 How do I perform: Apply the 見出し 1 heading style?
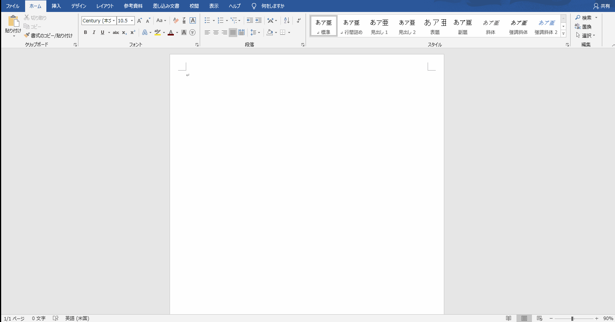click(379, 26)
